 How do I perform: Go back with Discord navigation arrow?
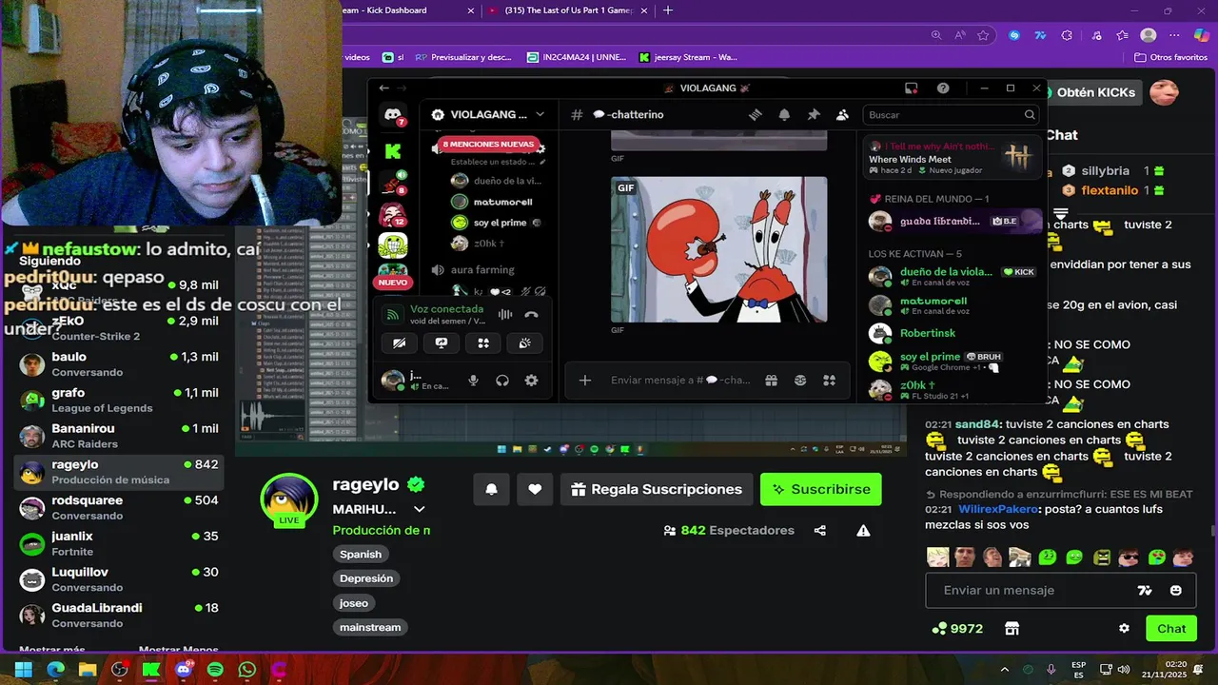[384, 88]
